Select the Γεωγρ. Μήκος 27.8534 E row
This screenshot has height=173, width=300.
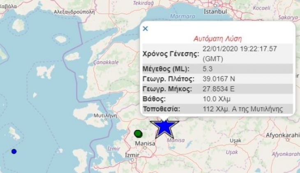pos(217,89)
